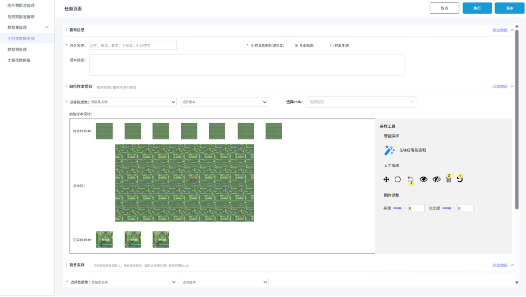Collapse 基础信息 section via 点击收起

click(503, 30)
